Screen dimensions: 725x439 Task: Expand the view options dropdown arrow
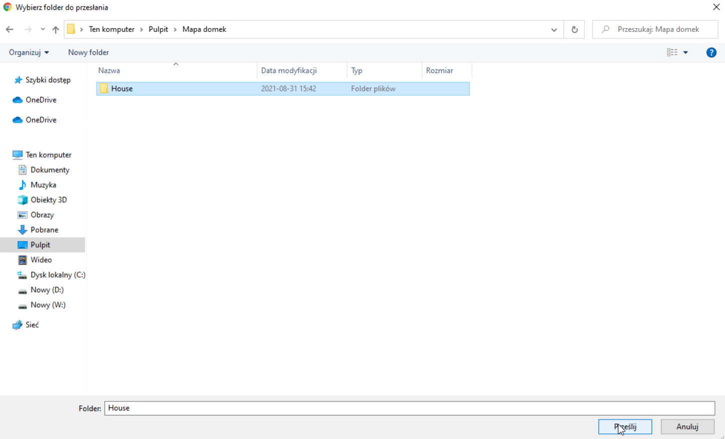686,52
